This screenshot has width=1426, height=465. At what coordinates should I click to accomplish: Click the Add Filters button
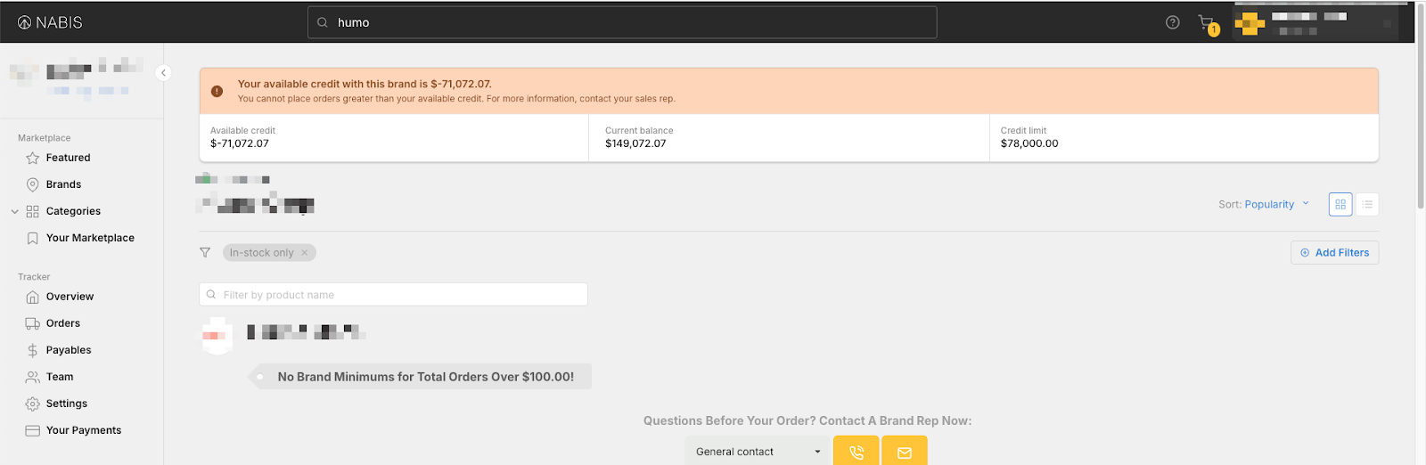1334,253
